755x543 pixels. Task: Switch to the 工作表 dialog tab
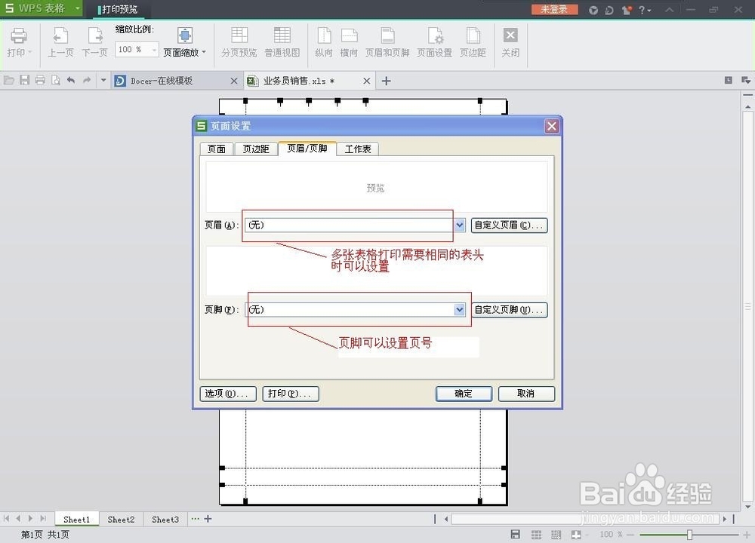coord(358,149)
